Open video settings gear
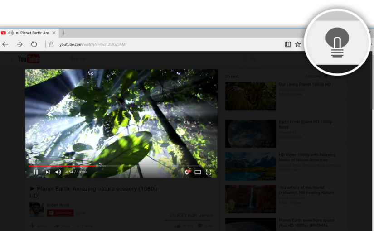374x231 pixels. (188, 172)
